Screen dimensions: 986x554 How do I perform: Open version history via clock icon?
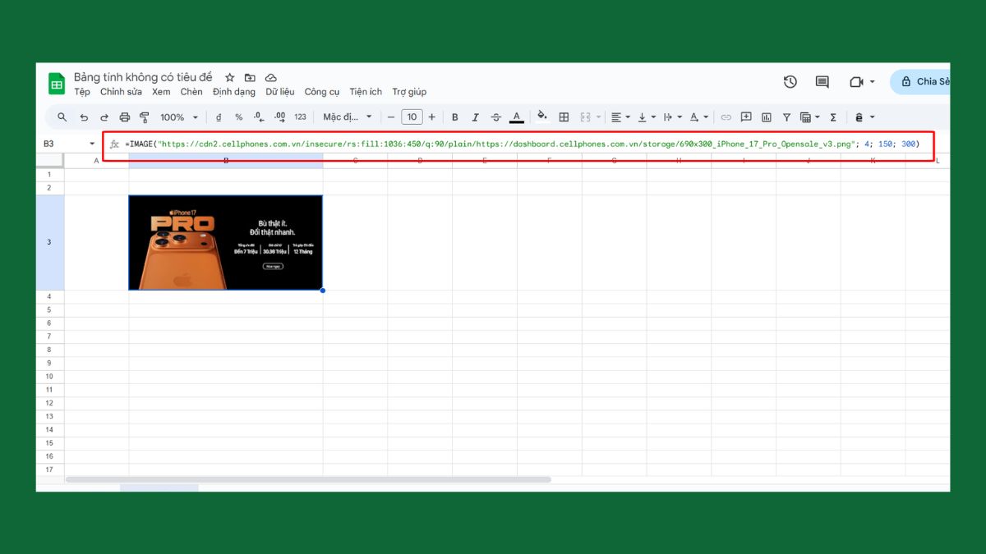[790, 82]
